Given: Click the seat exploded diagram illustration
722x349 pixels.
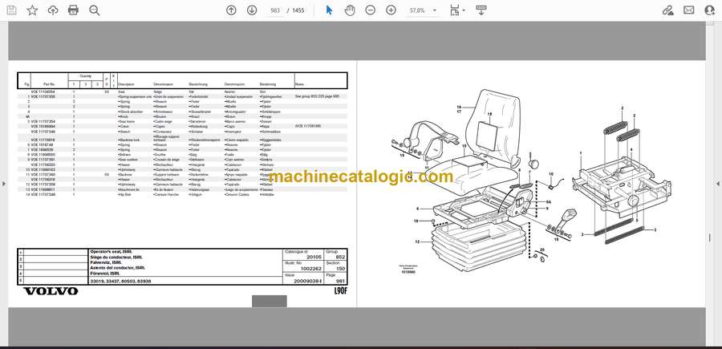Looking at the screenshot, I should [530, 181].
